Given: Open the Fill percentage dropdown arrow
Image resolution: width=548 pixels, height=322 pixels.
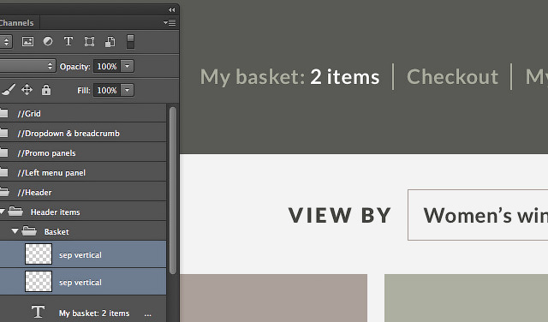Looking at the screenshot, I should coord(128,90).
